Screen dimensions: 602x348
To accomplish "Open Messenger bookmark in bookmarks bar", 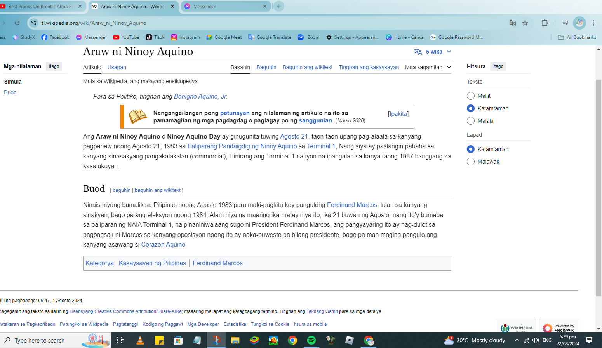I will tap(91, 37).
